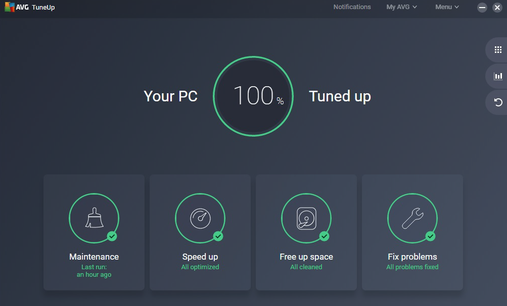Click the green checkmark on Fix problems
This screenshot has height=306, width=507.
pos(430,236)
